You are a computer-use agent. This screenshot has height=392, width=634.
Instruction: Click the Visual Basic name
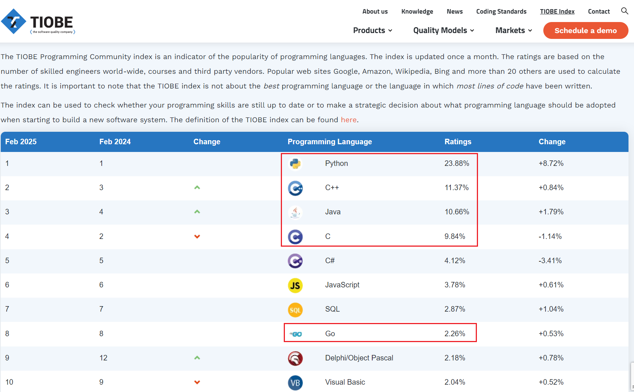[345, 382]
